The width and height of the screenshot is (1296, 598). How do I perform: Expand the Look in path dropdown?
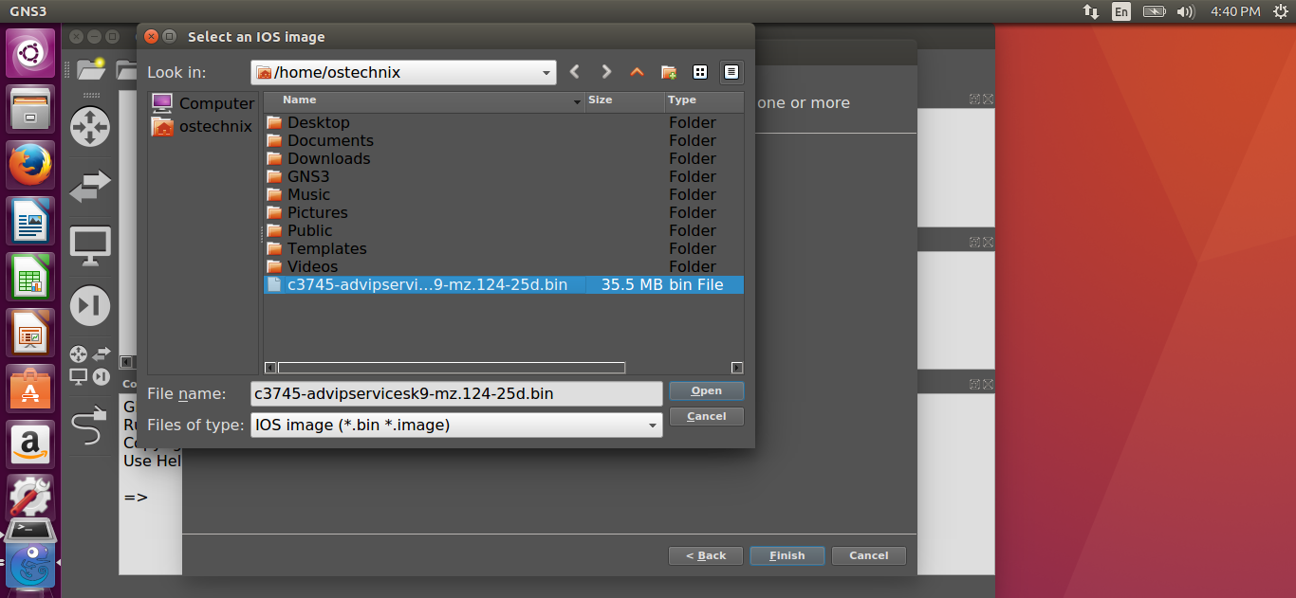point(546,73)
